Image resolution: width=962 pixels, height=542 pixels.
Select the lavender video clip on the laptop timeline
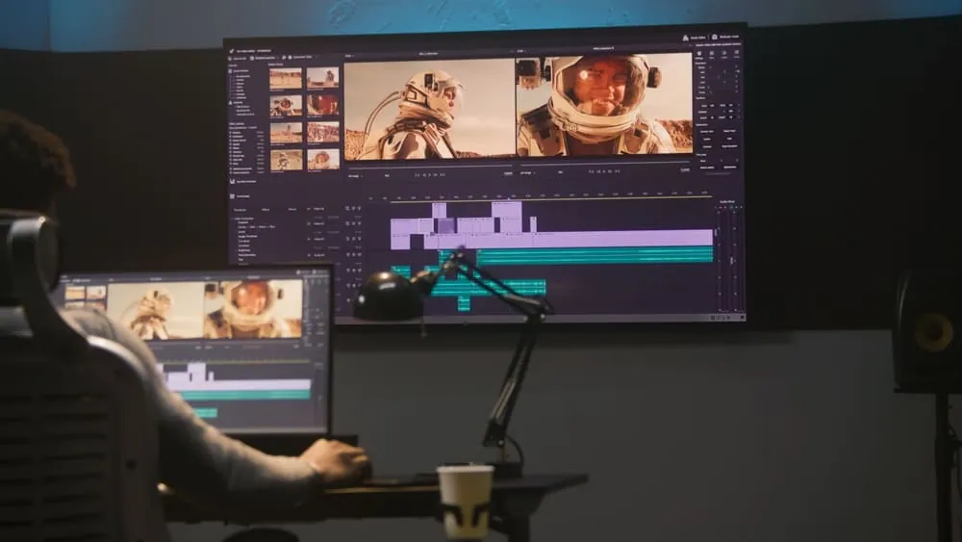[x=238, y=384]
